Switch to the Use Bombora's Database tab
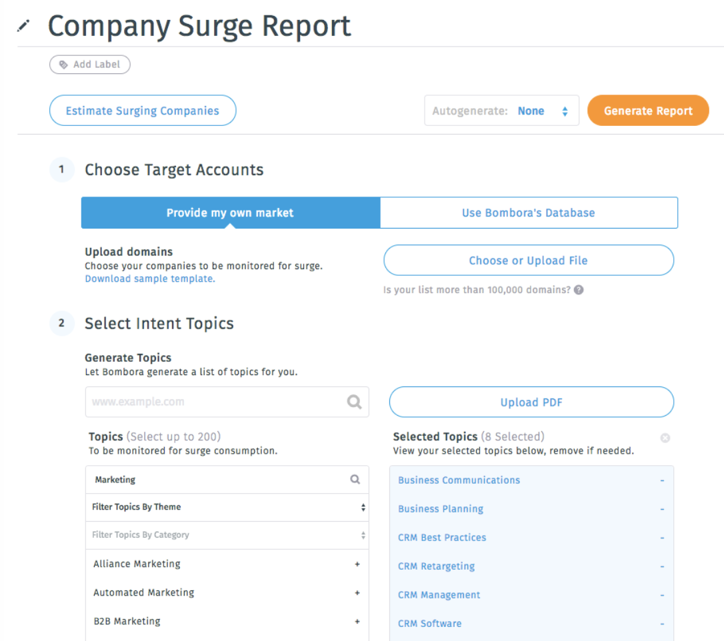This screenshot has width=724, height=641. click(x=528, y=213)
